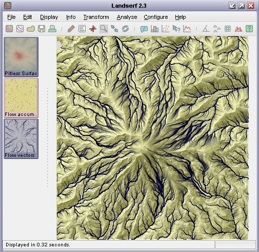The height and width of the screenshot is (252, 259).
Task: Open the Display menu
Action: (x=49, y=17)
